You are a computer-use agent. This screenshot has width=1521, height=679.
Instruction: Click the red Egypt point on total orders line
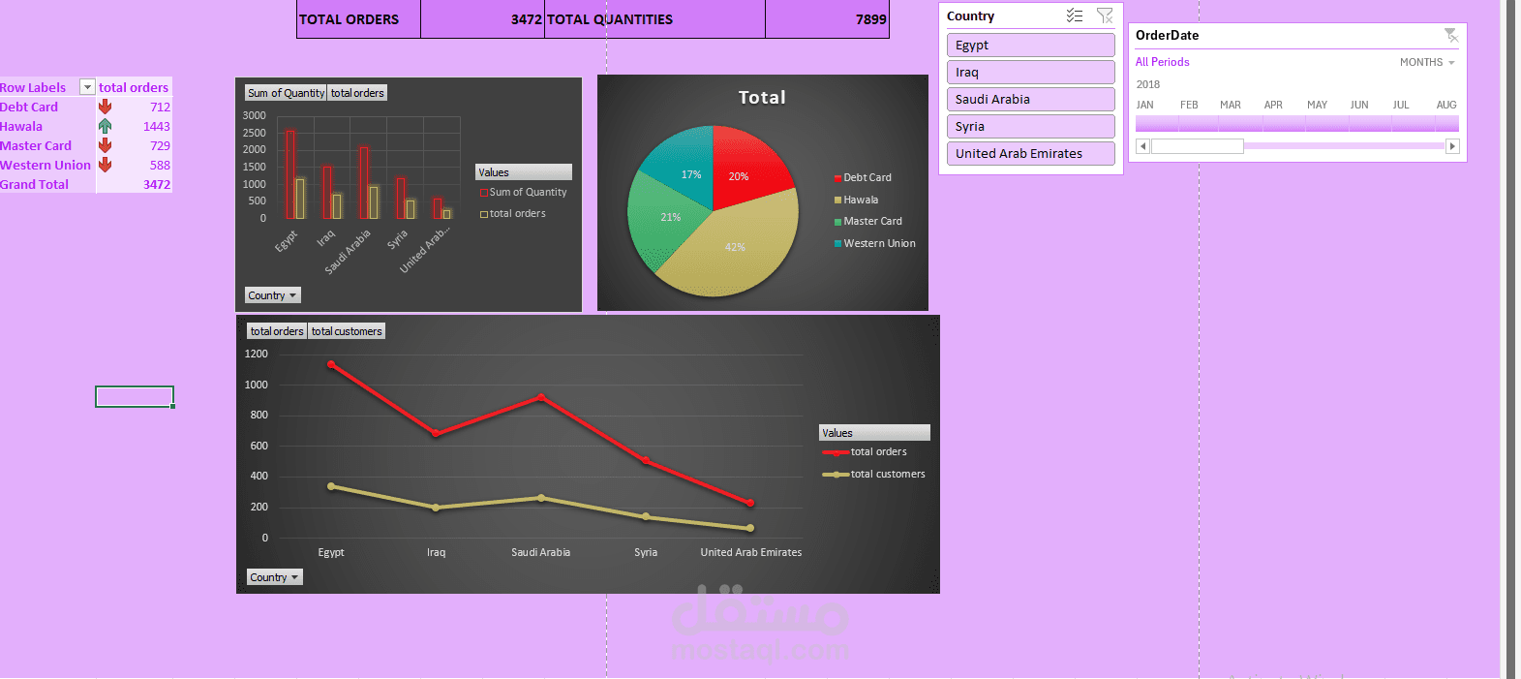point(331,364)
